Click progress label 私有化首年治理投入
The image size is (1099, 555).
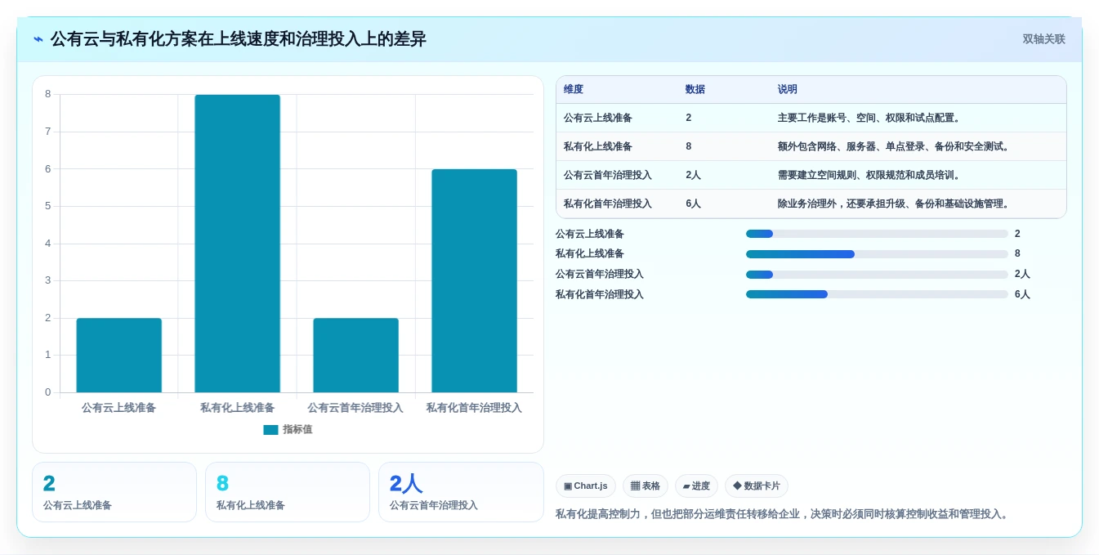click(x=600, y=294)
